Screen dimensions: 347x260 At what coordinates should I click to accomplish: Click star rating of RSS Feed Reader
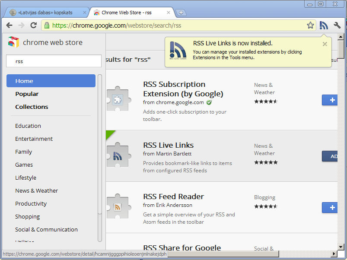click(x=266, y=206)
